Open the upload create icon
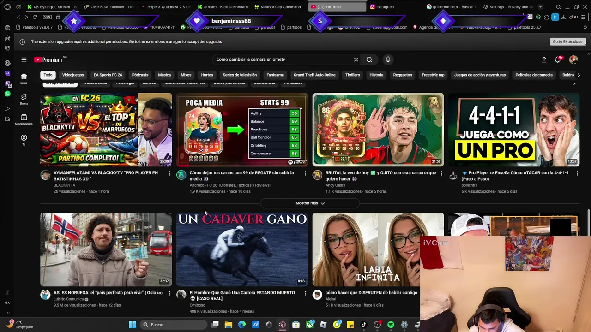Image resolution: width=591 pixels, height=332 pixels. click(x=544, y=59)
